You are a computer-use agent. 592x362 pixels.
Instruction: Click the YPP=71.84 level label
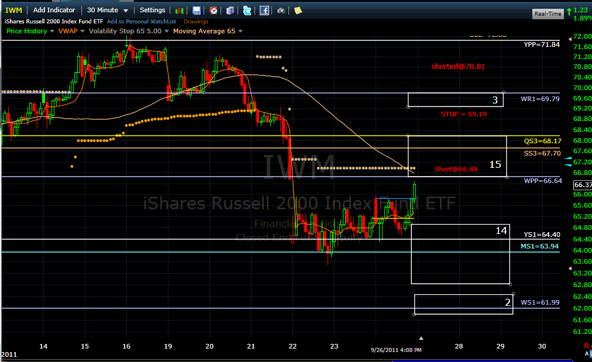542,44
